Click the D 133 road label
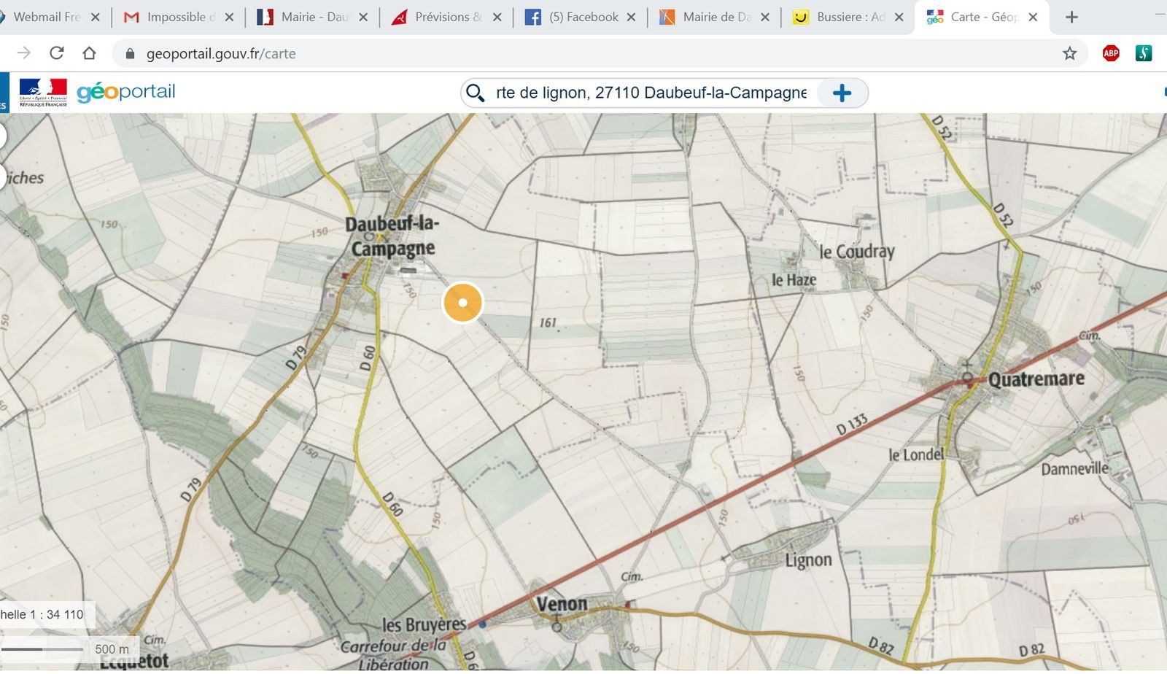1167x674 pixels. click(852, 425)
